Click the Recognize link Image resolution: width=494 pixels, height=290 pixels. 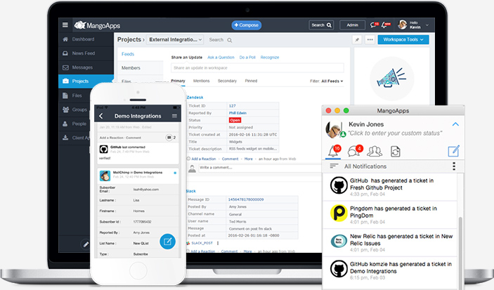click(x=270, y=58)
